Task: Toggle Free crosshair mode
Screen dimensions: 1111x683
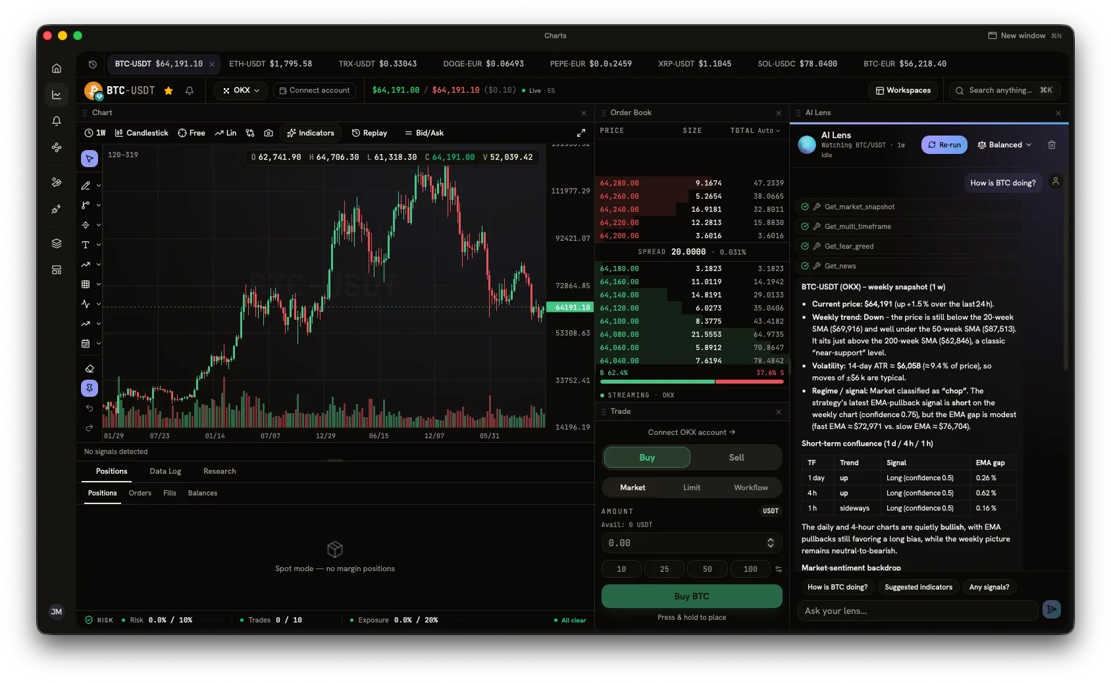Action: click(192, 133)
